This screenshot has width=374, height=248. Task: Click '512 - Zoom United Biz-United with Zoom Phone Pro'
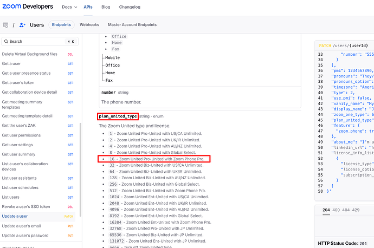click(x=157, y=191)
